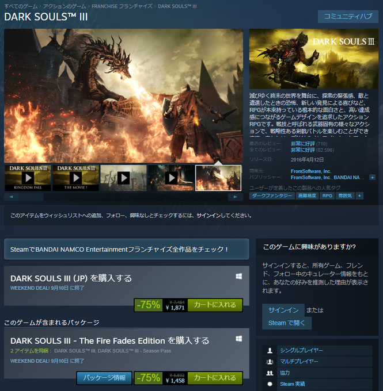This screenshot has height=391, width=383.
Task: Open パッケージ情報 package info button
Action: pos(104,378)
